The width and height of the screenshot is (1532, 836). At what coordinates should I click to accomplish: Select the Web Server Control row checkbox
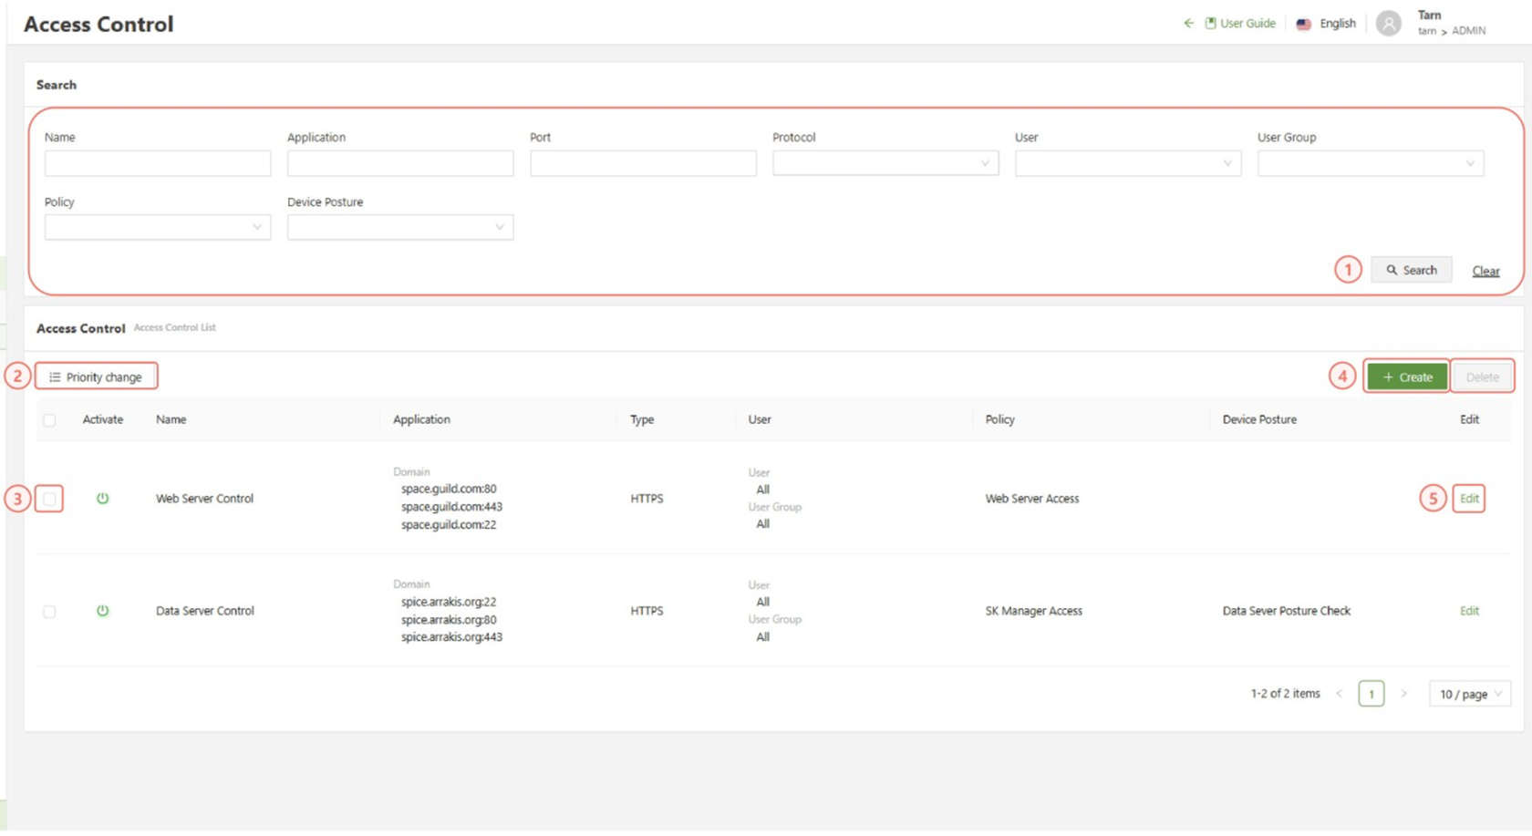tap(49, 499)
